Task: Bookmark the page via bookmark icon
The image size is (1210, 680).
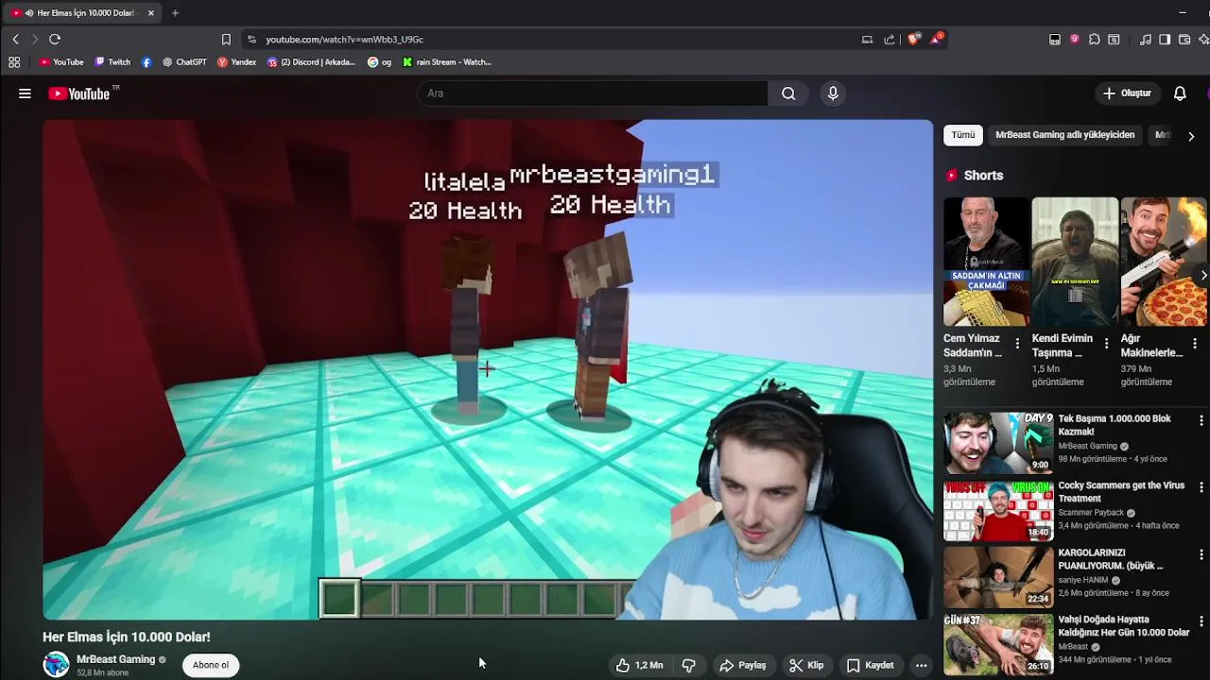Action: point(226,39)
